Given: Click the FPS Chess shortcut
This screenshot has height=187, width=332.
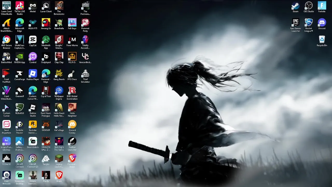Looking at the screenshot, I should [x=72, y=75].
